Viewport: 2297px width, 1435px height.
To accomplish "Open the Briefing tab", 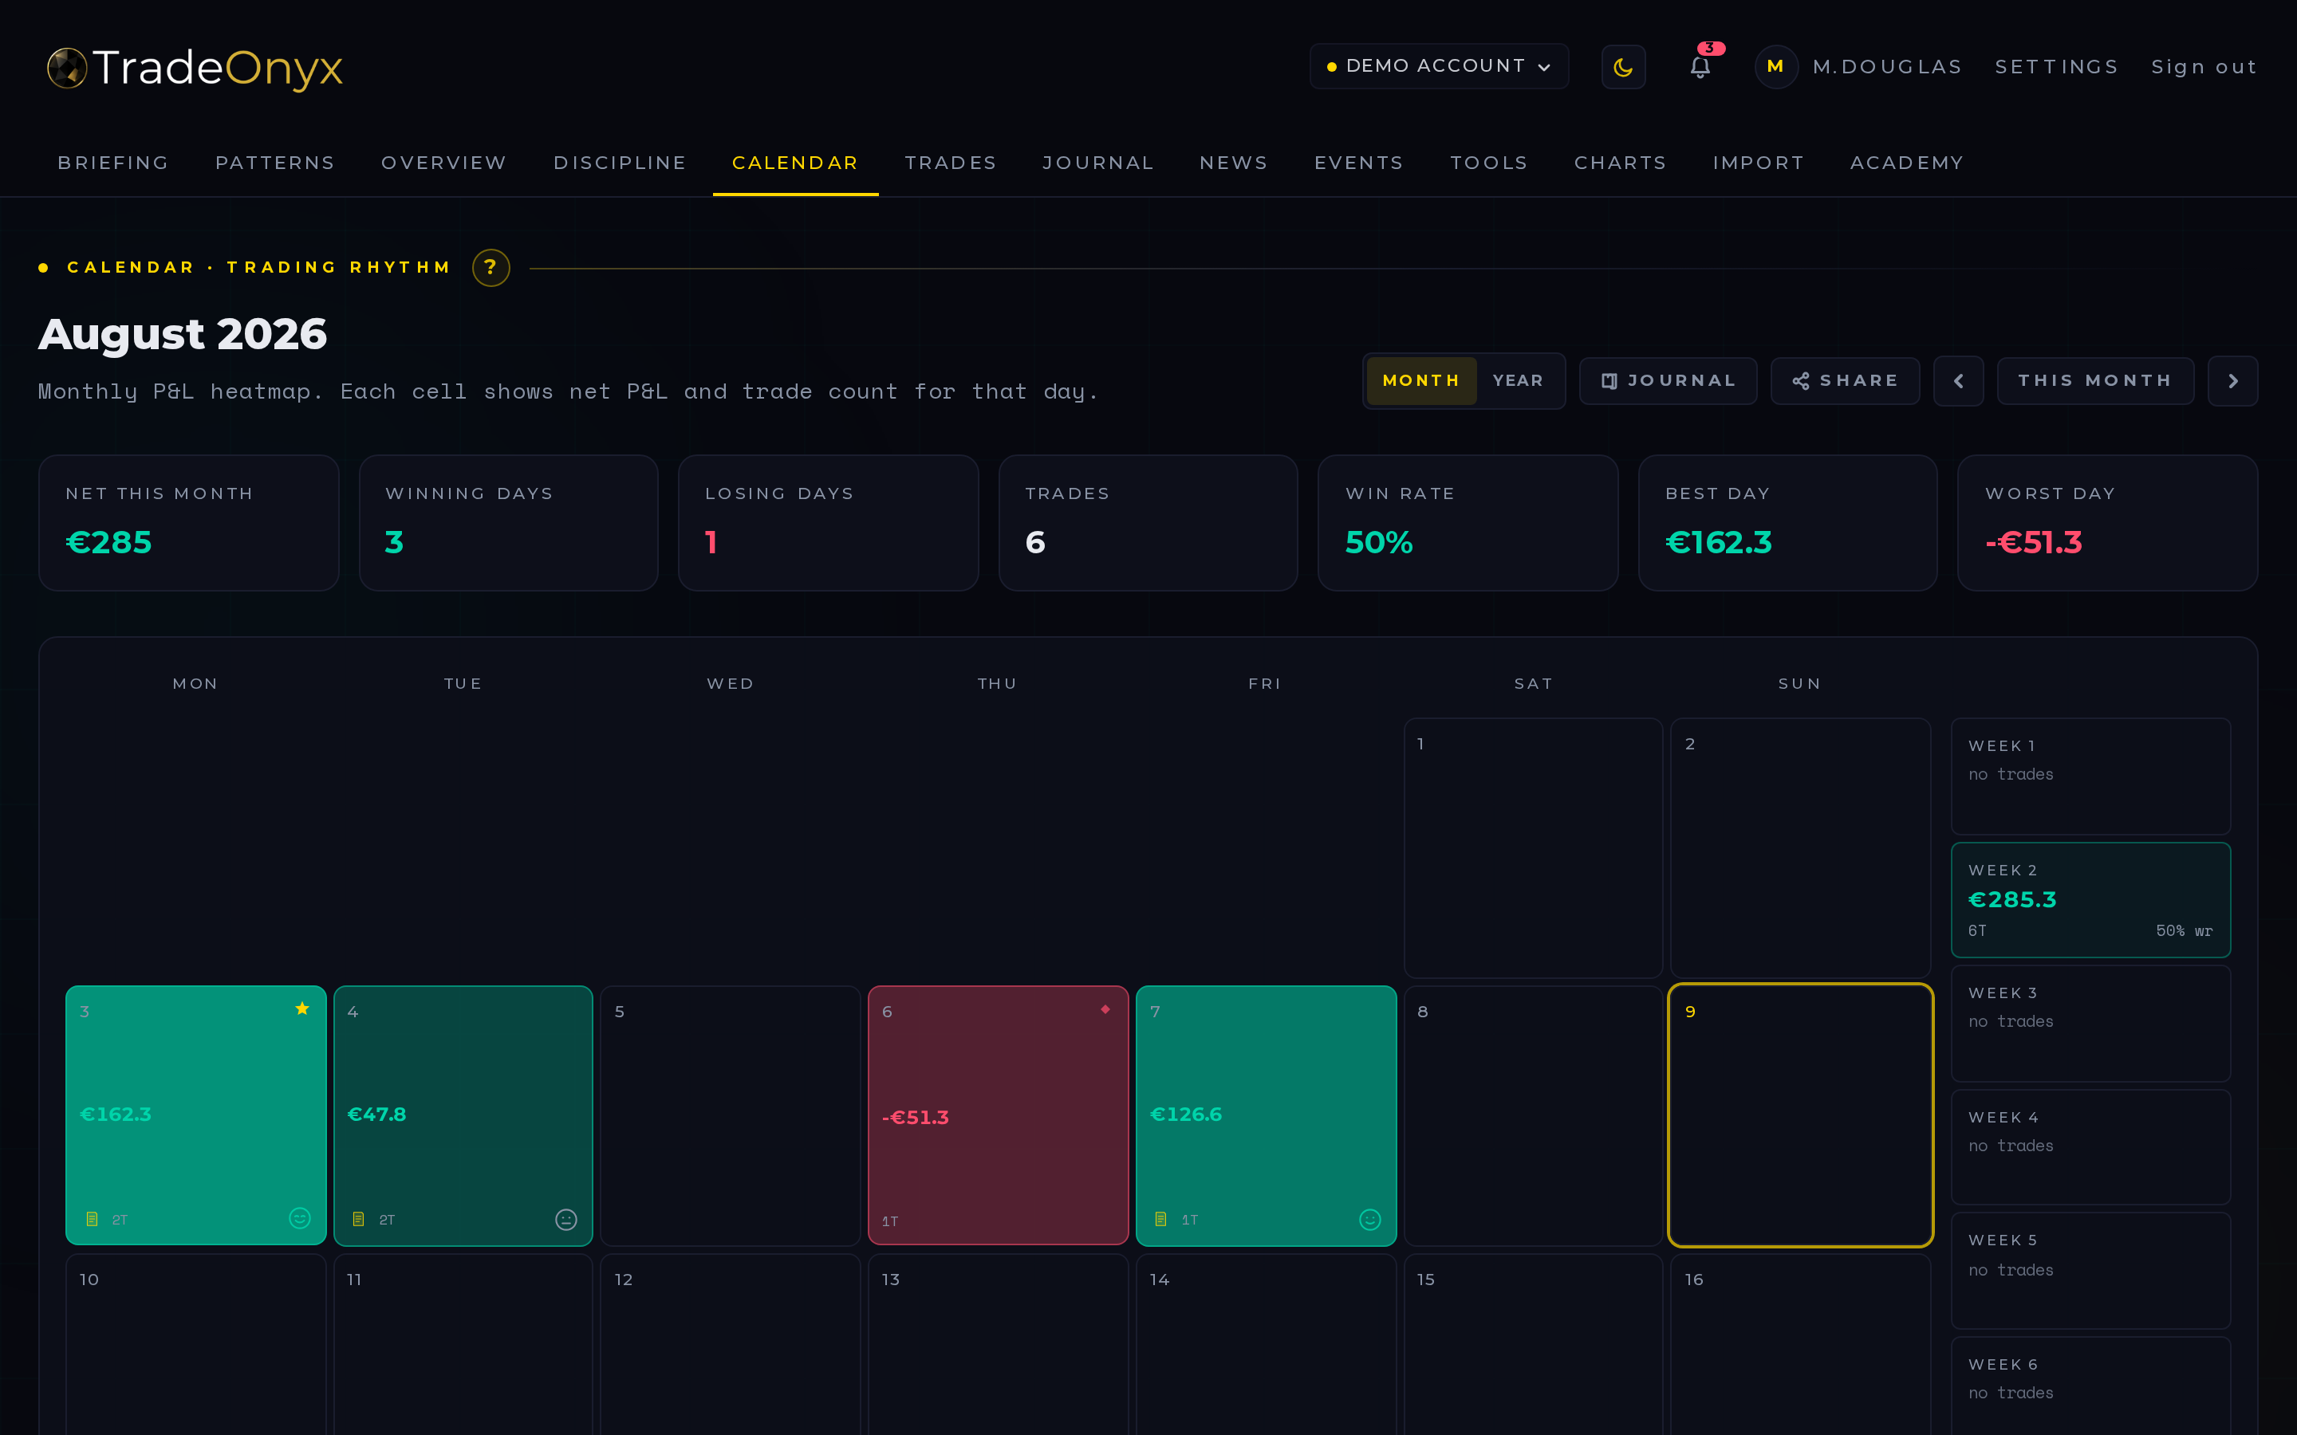I will (114, 163).
